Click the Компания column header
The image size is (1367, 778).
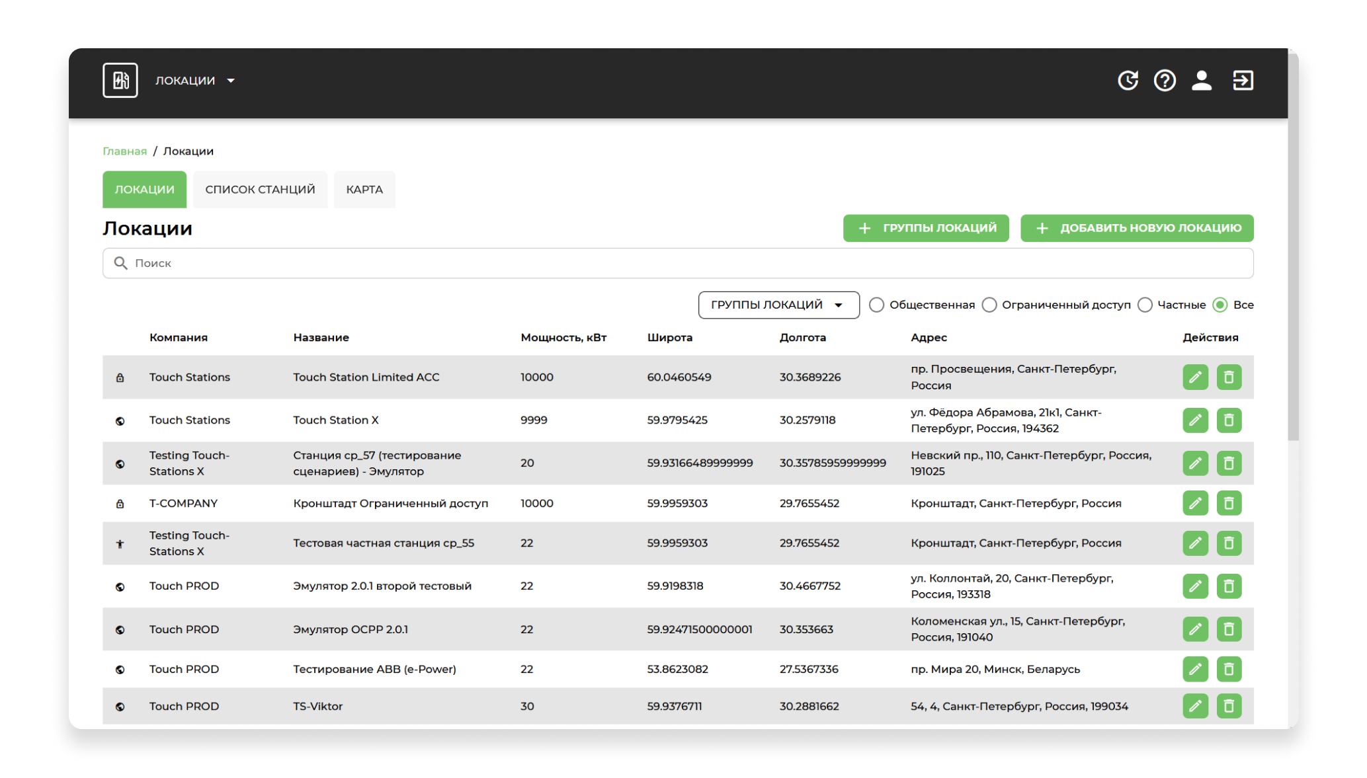(x=179, y=338)
